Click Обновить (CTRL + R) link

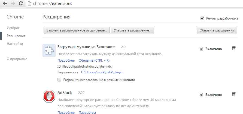pos(94,61)
